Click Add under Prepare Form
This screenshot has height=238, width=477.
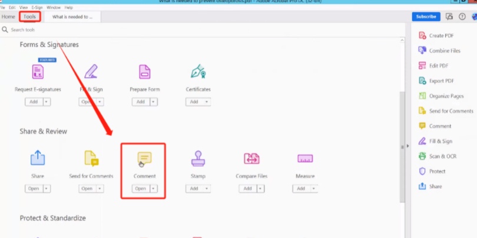pyautogui.click(x=141, y=102)
